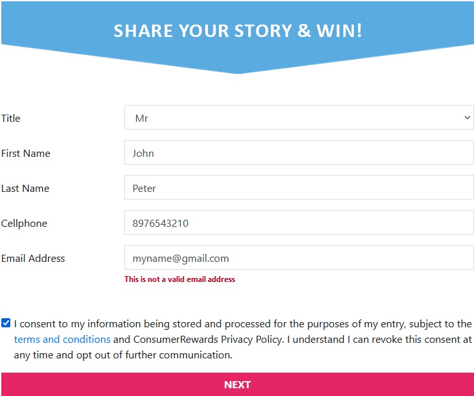The width and height of the screenshot is (474, 396).
Task: Click the 'I consent to my information' text
Action: pyautogui.click(x=78, y=324)
